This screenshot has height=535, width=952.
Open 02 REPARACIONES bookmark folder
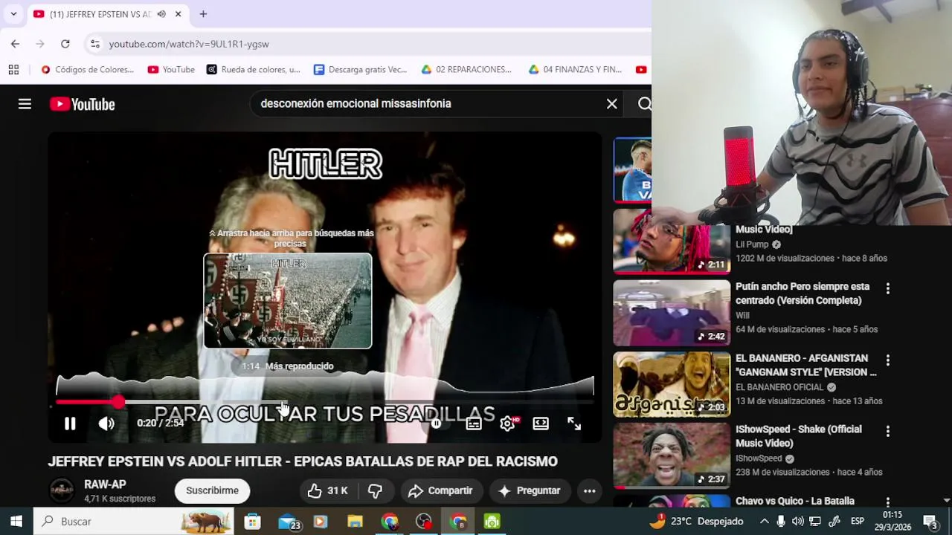click(466, 69)
